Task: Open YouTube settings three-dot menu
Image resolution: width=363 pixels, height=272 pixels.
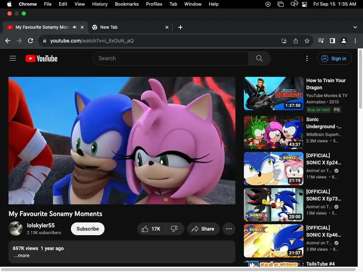Action: [307, 58]
